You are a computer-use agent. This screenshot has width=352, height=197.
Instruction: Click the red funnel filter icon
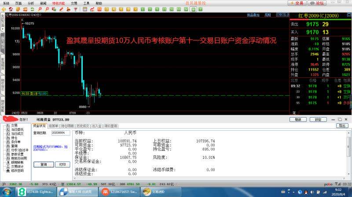tap(76, 9)
